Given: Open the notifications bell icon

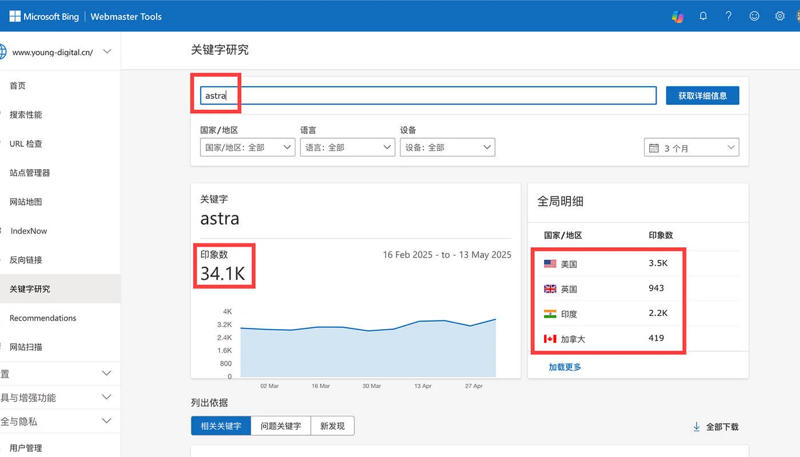Looking at the screenshot, I should (703, 16).
